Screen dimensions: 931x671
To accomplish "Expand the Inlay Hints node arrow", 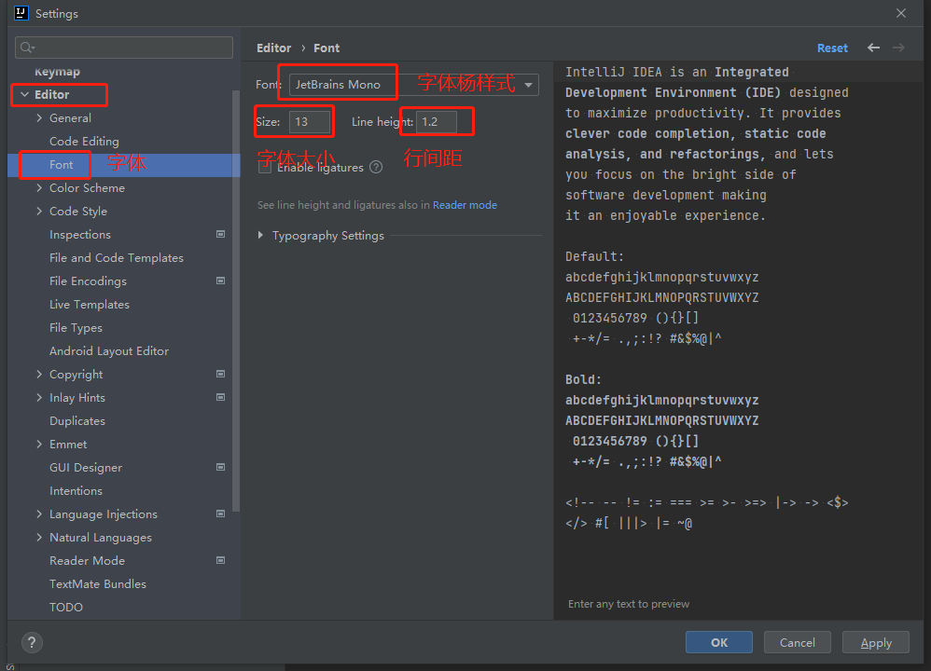I will point(39,398).
